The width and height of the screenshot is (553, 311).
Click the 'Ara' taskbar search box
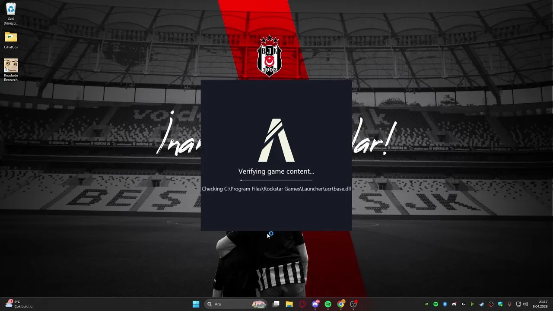click(236, 304)
